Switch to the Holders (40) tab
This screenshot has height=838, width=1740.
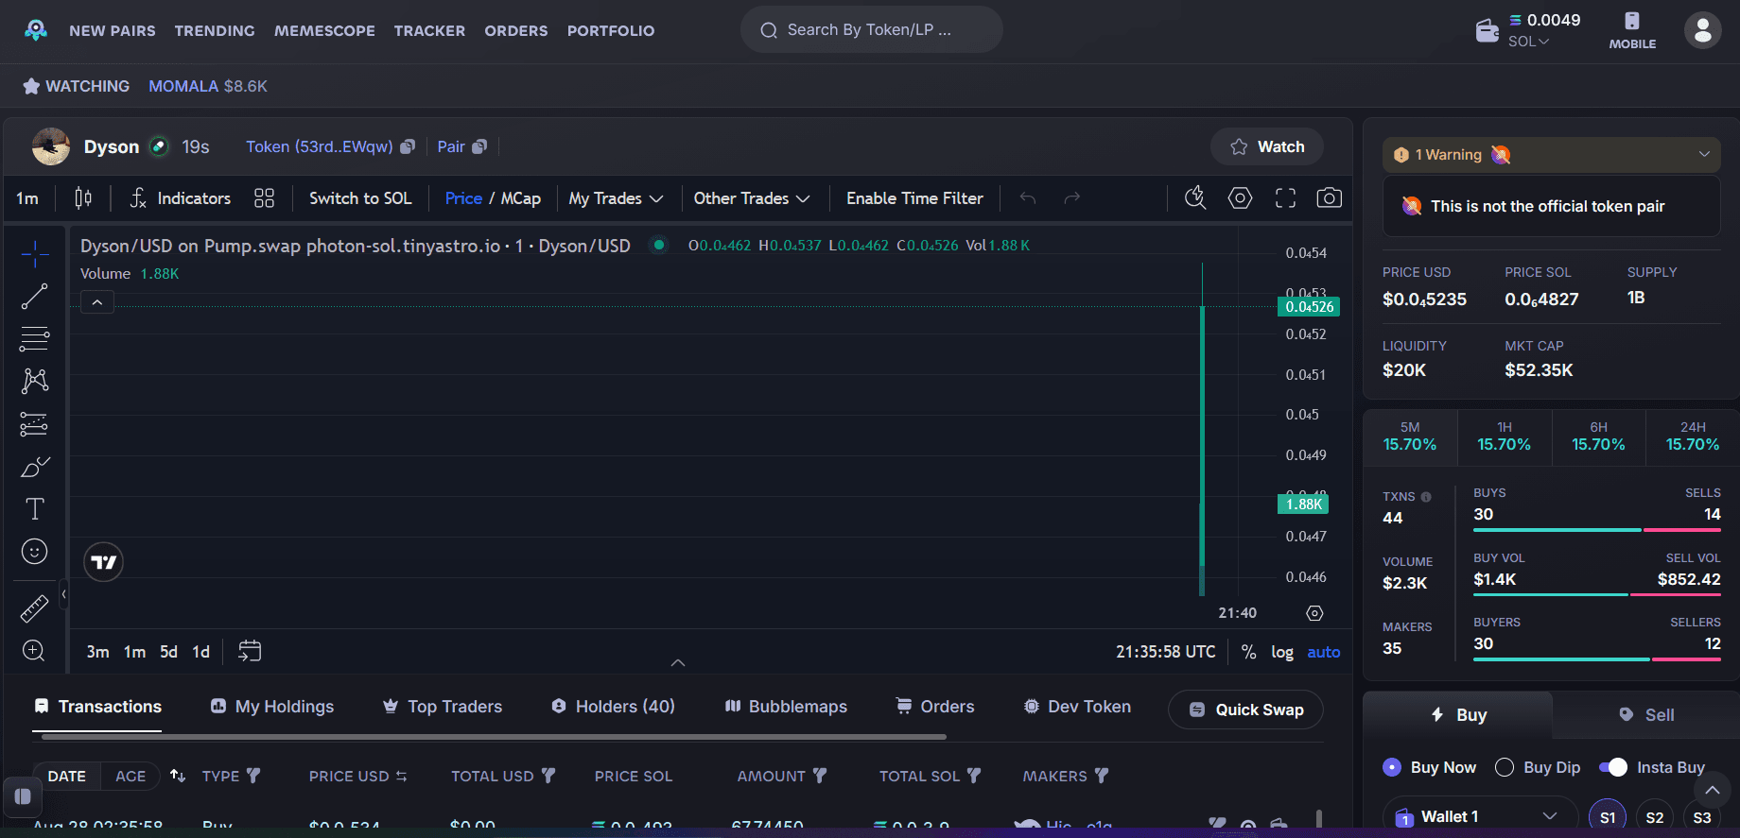click(613, 707)
